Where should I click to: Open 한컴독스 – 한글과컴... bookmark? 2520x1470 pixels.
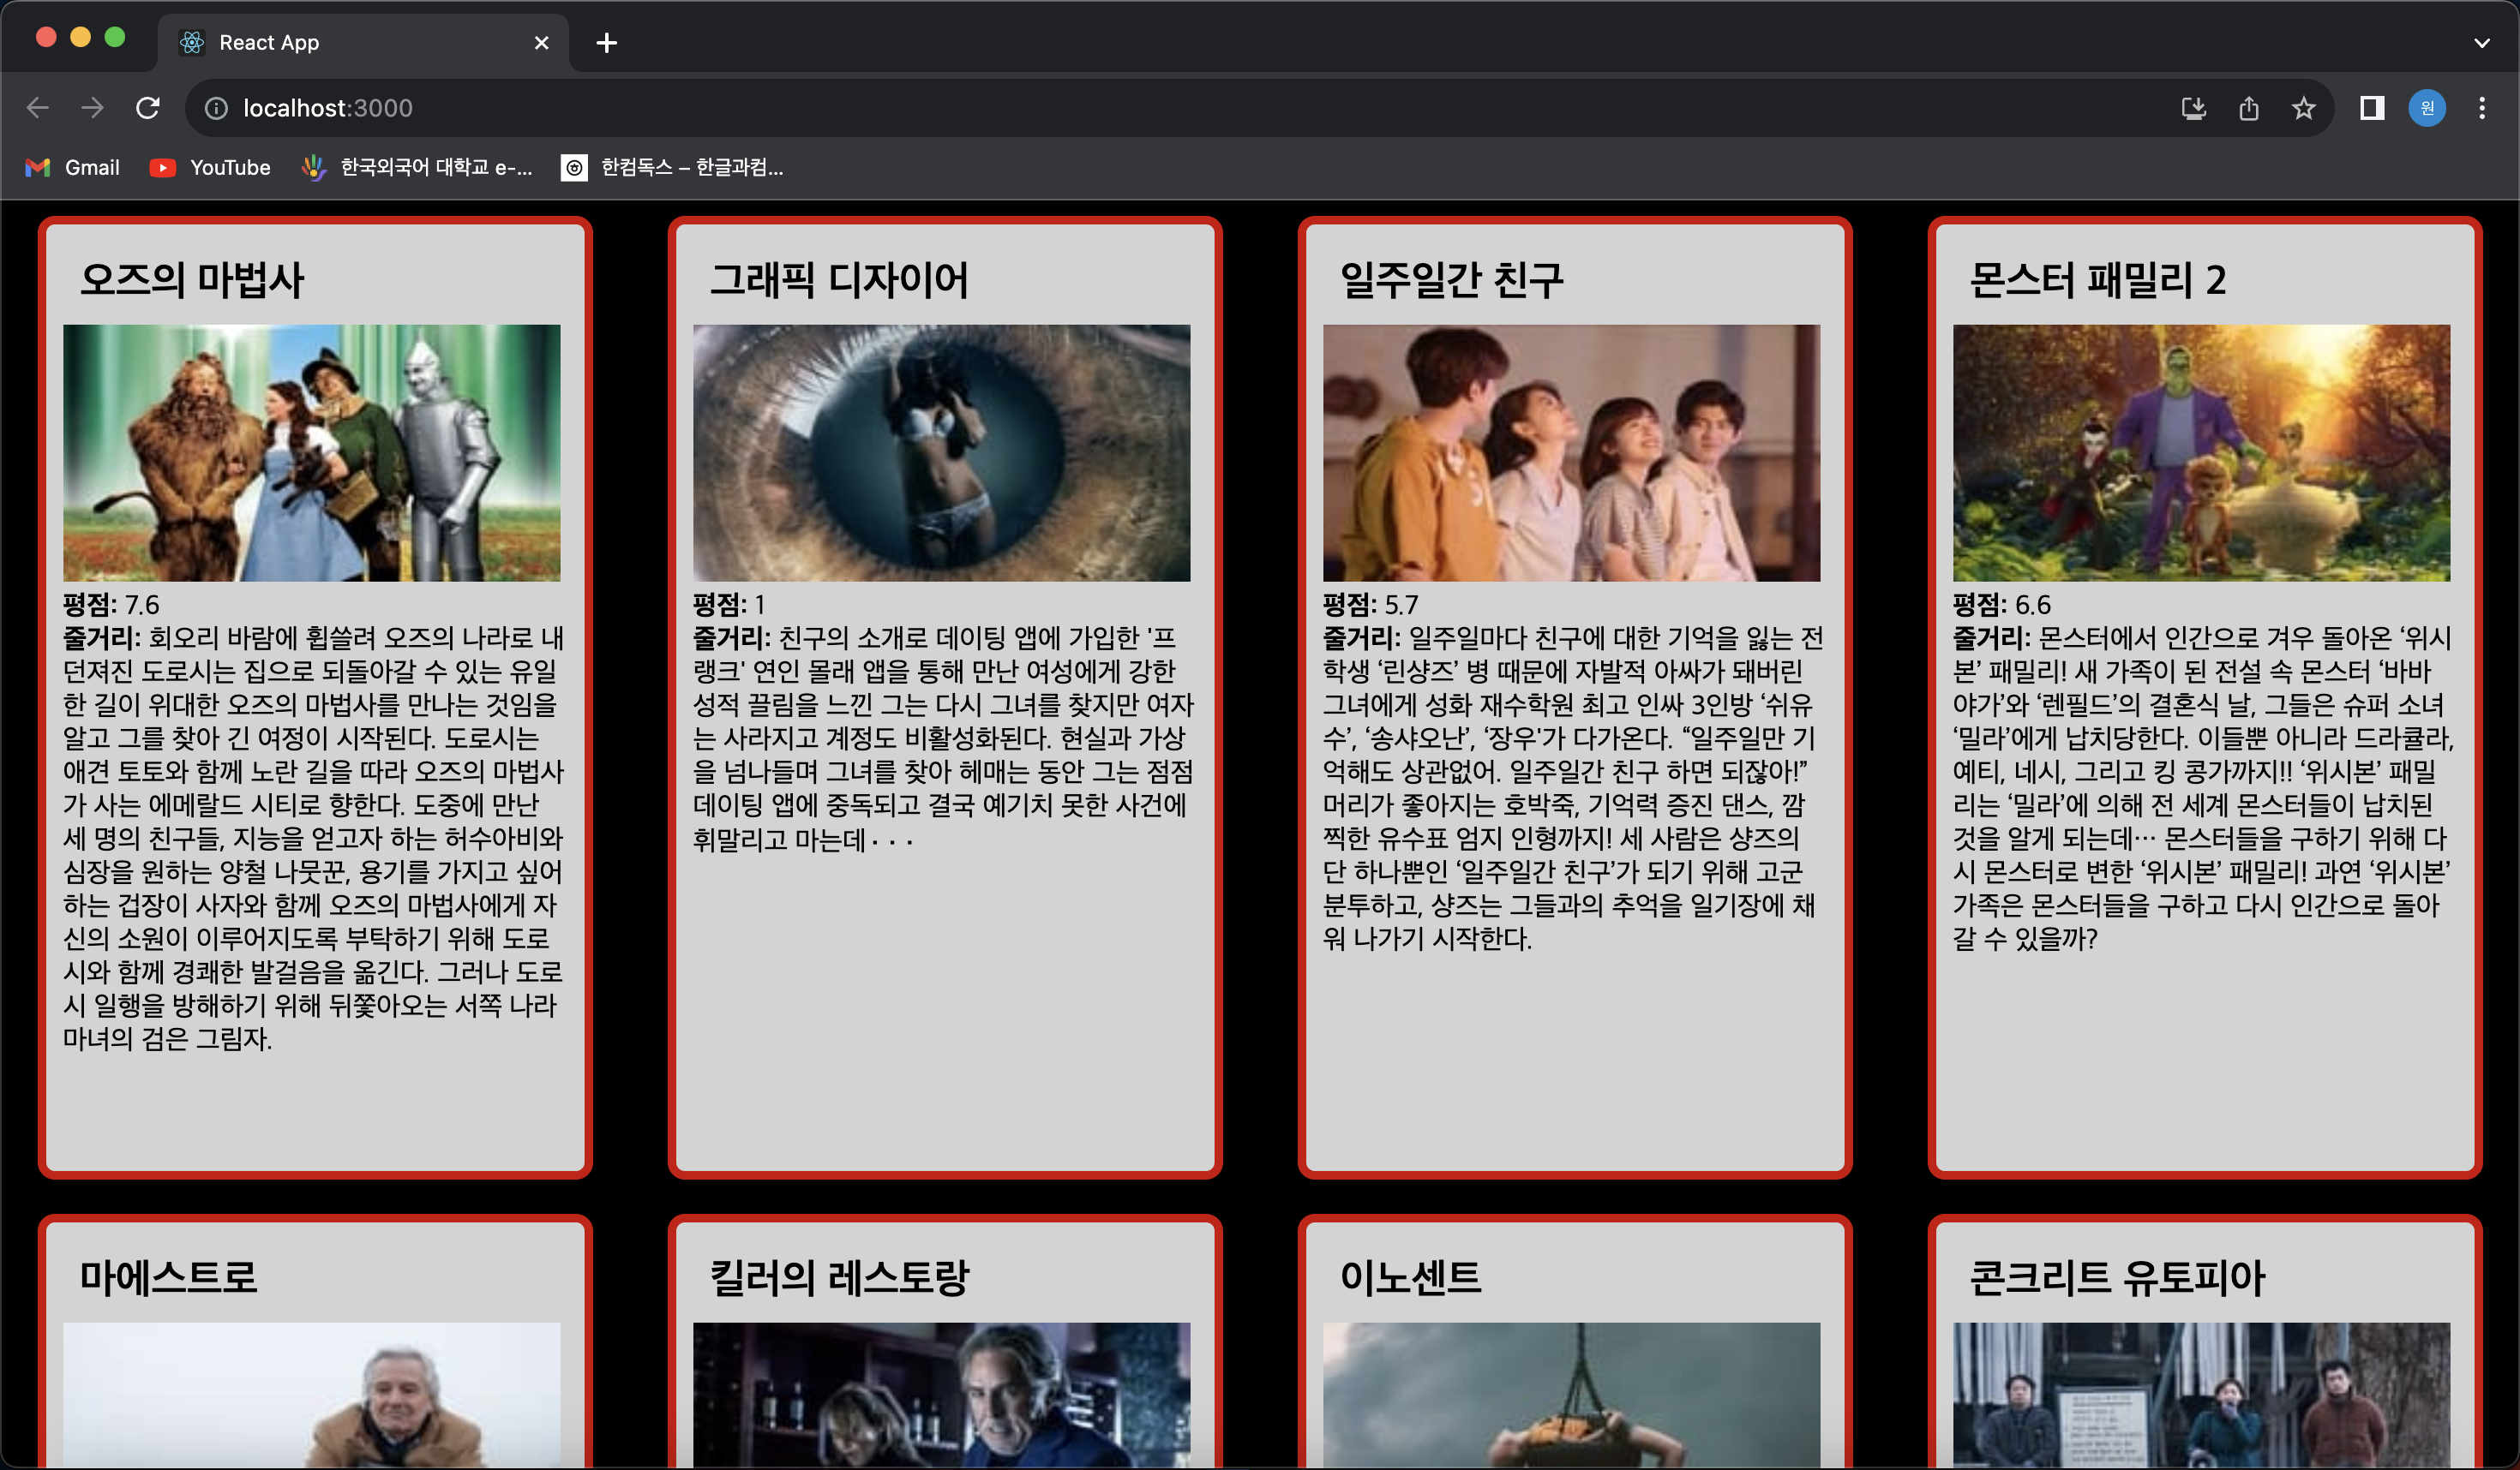click(672, 167)
